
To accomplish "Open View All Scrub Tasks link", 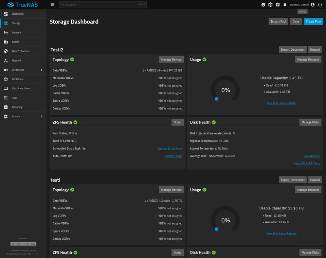I will coord(169,149).
